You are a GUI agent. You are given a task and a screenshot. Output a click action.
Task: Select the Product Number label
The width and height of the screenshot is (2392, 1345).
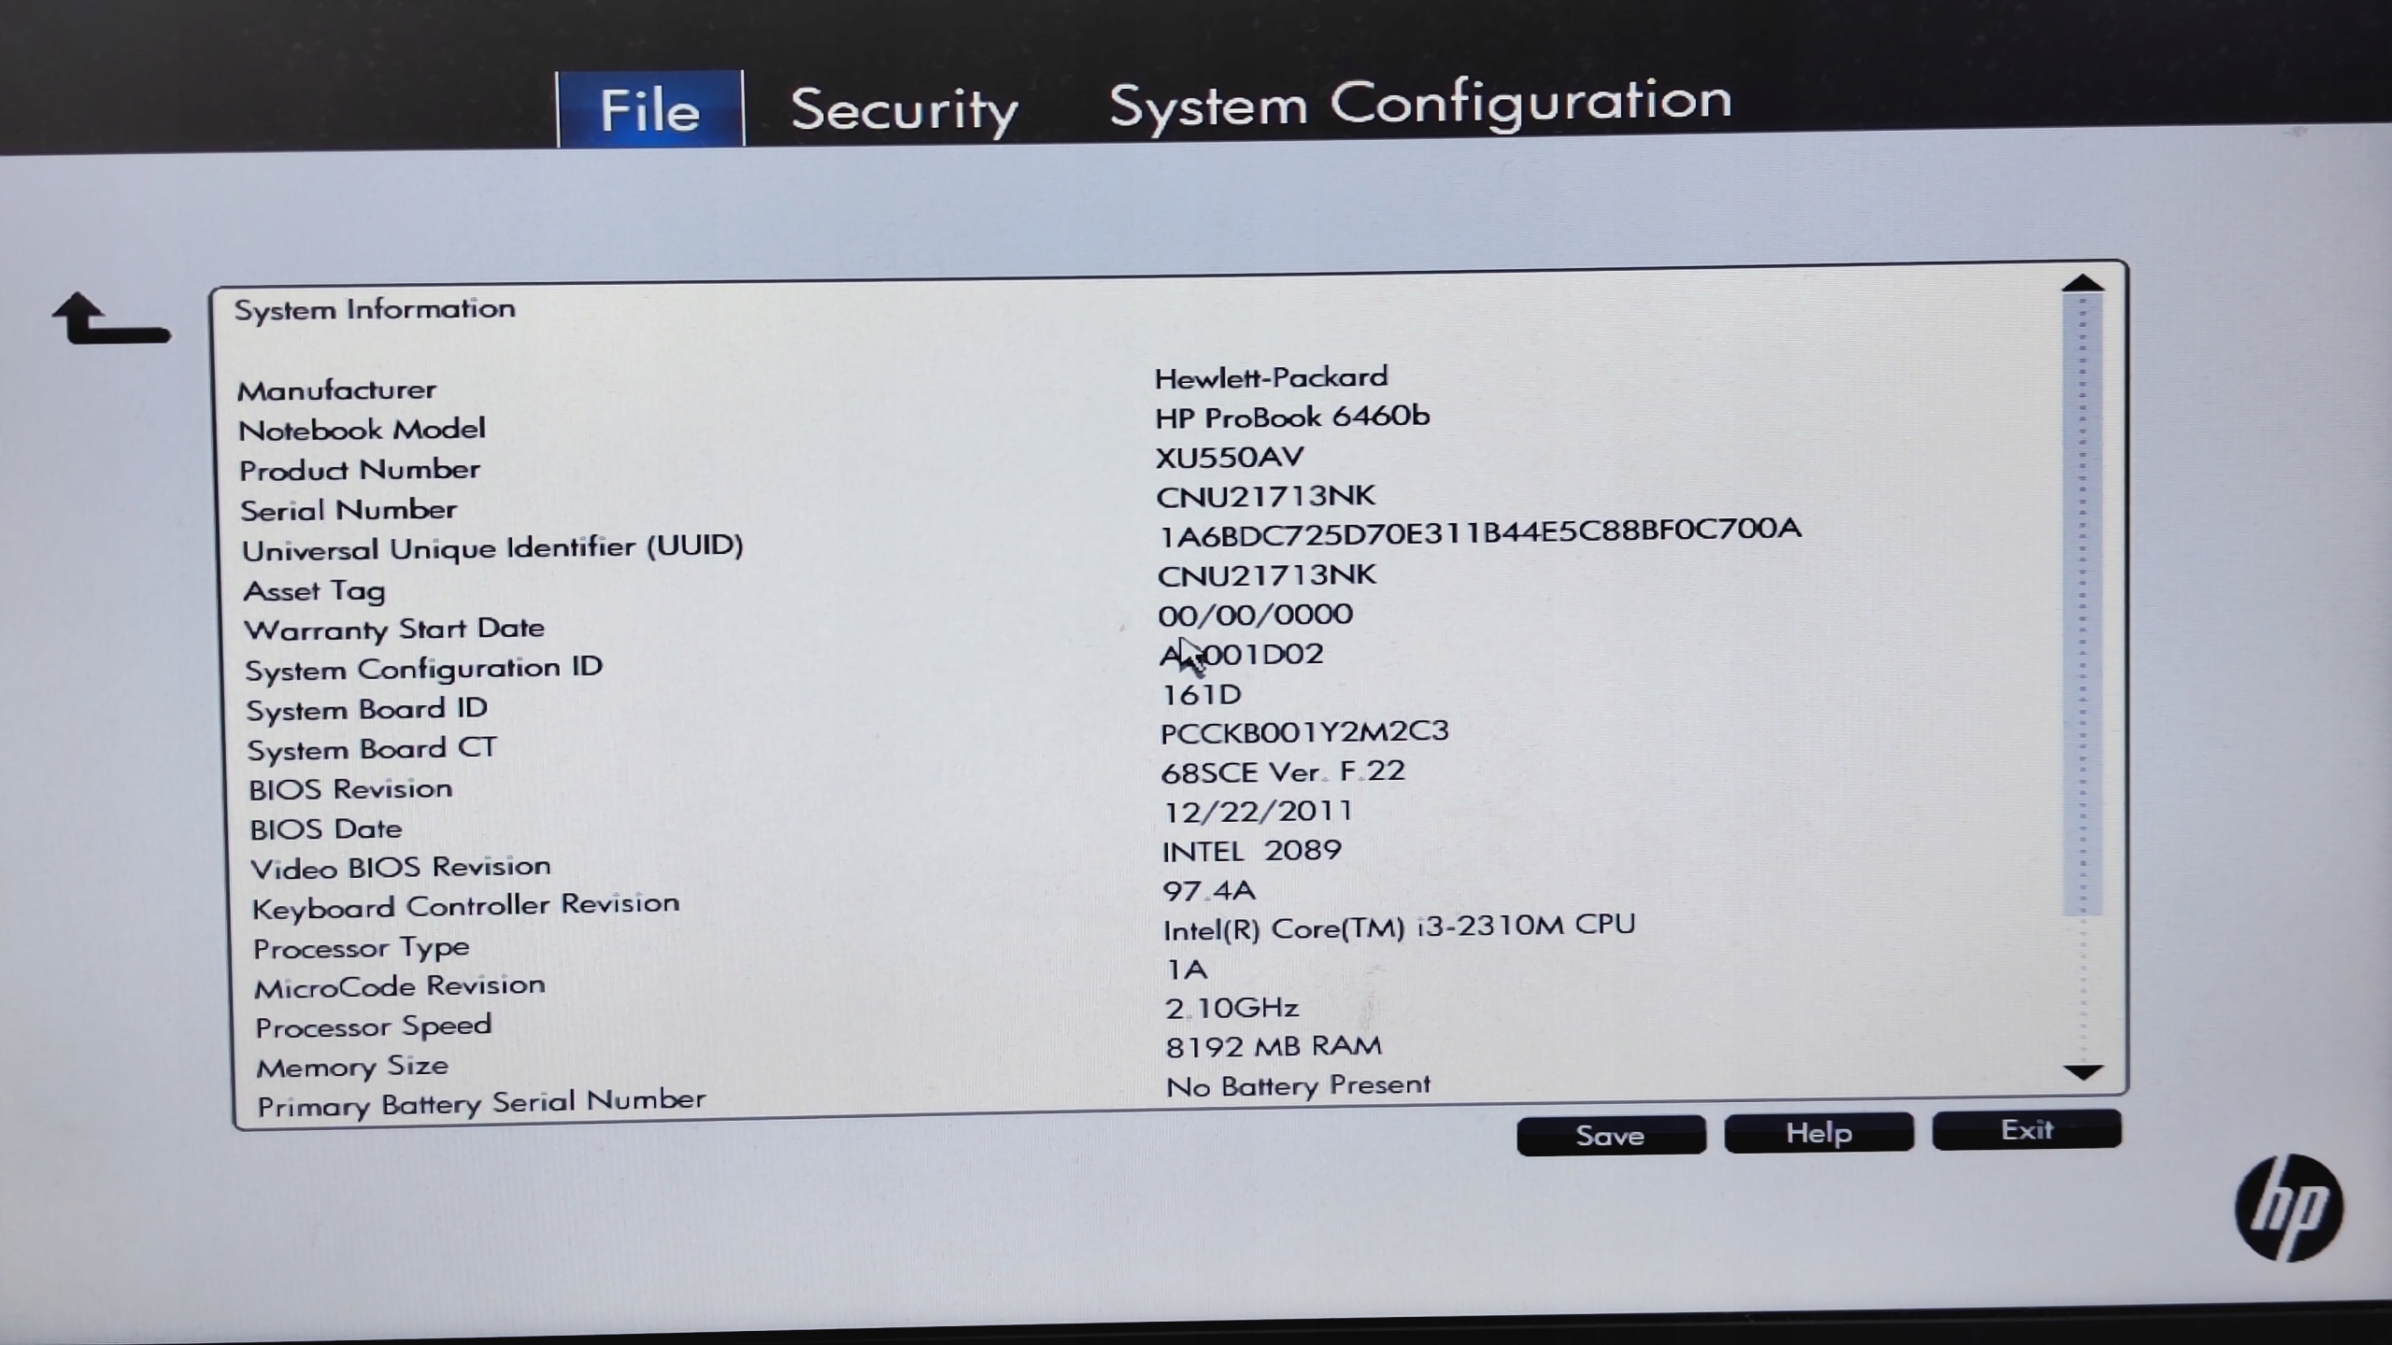click(360, 470)
